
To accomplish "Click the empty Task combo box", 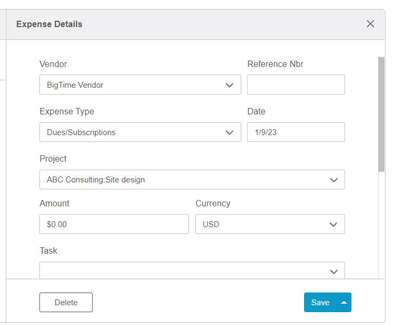I will point(192,270).
